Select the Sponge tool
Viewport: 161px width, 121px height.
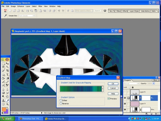(3, 93)
